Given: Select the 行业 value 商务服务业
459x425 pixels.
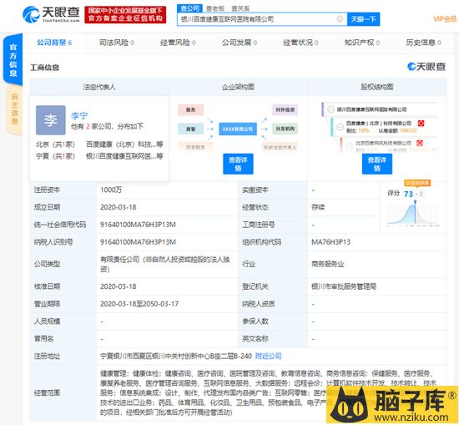Looking at the screenshot, I should tap(328, 264).
